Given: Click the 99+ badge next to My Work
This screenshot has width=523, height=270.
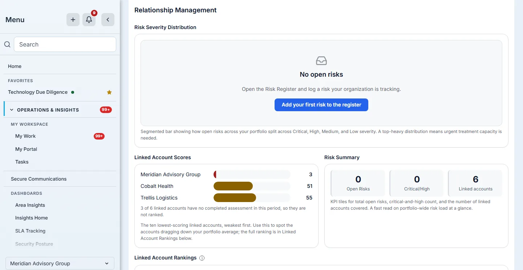Looking at the screenshot, I should [x=99, y=136].
